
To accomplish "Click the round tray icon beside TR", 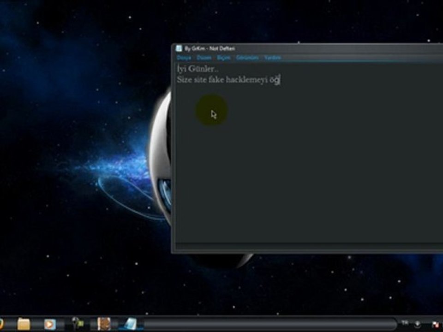I will click(418, 324).
